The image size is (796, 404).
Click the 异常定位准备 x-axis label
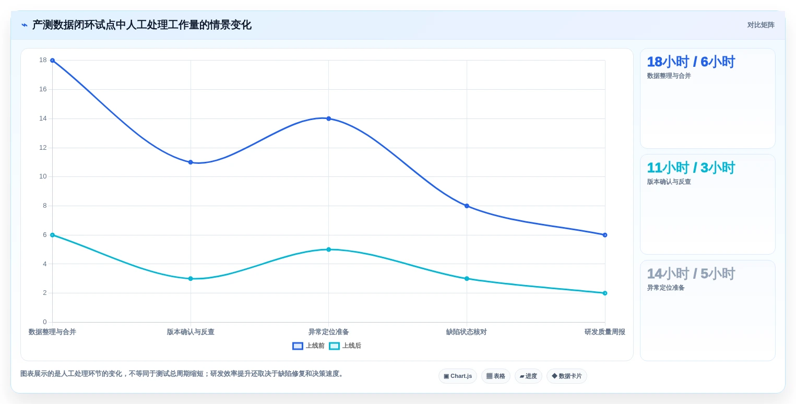click(329, 332)
